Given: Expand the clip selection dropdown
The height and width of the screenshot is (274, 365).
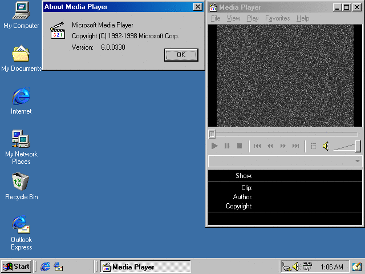Looking at the screenshot, I should [x=358, y=161].
